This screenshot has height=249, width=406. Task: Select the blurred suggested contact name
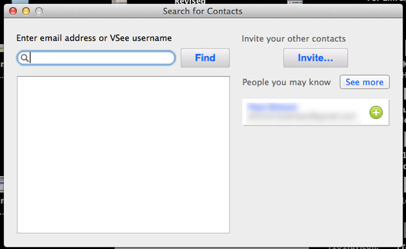(272, 107)
